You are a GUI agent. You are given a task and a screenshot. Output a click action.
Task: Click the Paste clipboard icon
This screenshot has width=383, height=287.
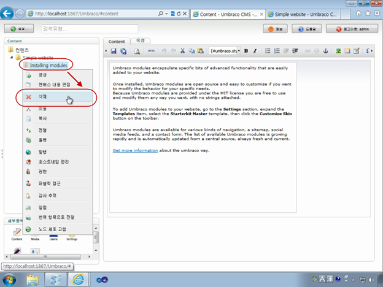201,51
